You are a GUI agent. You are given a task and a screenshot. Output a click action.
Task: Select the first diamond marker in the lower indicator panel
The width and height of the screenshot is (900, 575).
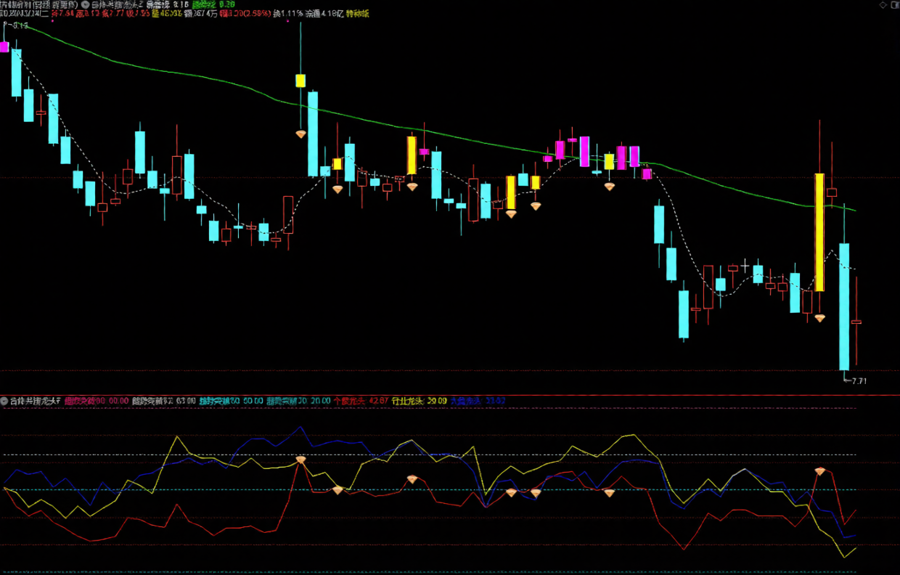click(x=300, y=460)
